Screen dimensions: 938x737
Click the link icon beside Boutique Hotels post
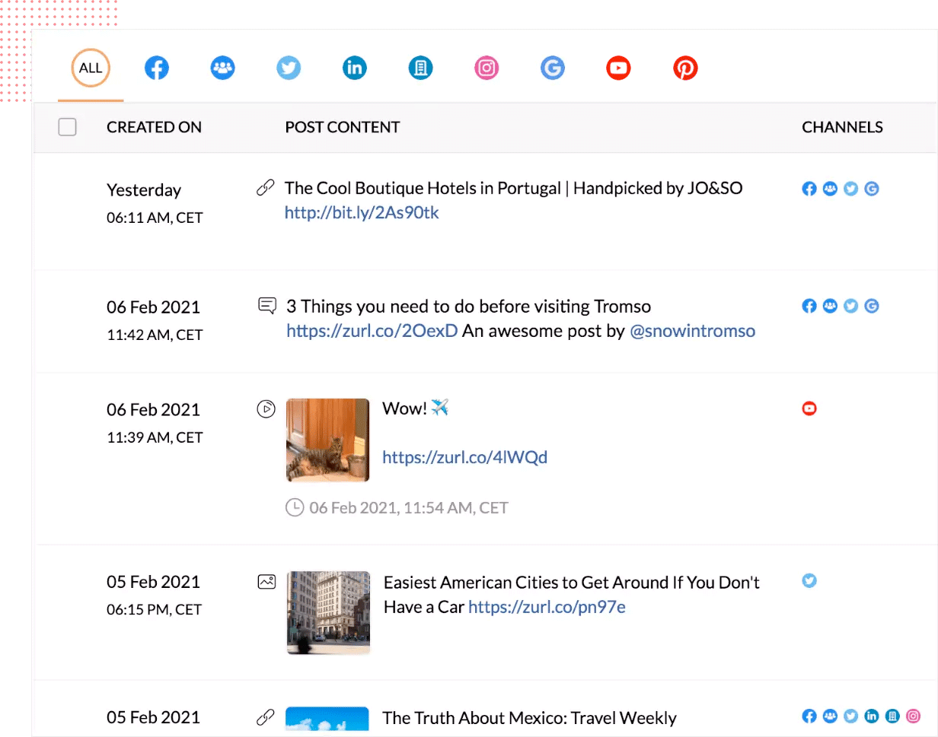point(266,189)
